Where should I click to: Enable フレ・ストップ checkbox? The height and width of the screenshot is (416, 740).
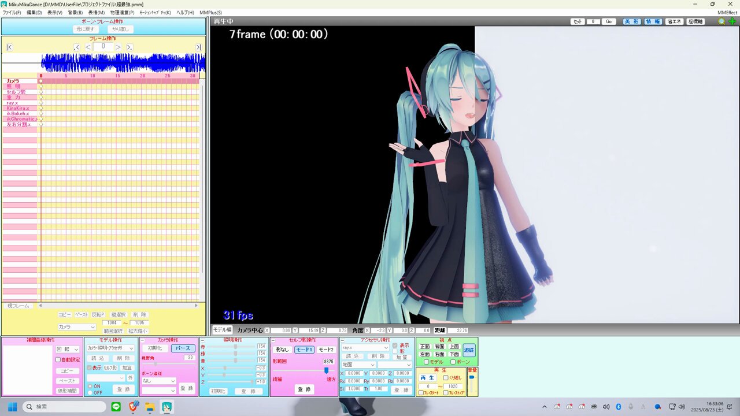(445, 393)
